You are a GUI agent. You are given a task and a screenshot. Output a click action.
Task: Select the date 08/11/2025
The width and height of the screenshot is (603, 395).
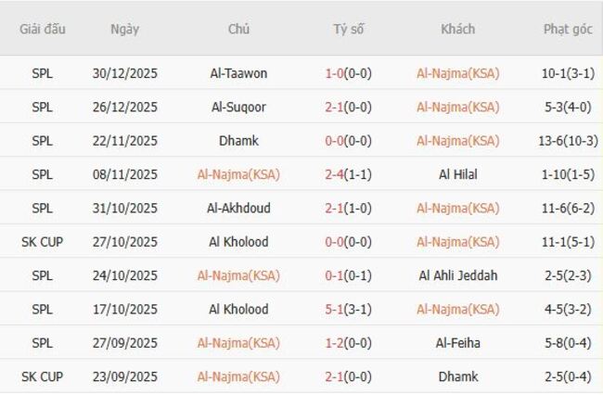point(125,174)
